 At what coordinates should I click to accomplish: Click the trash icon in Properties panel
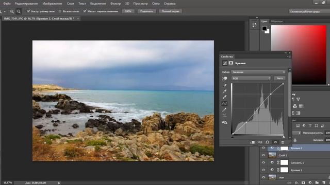pos(283,142)
